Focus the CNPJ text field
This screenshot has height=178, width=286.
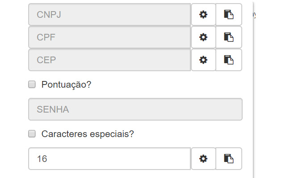coord(109,15)
